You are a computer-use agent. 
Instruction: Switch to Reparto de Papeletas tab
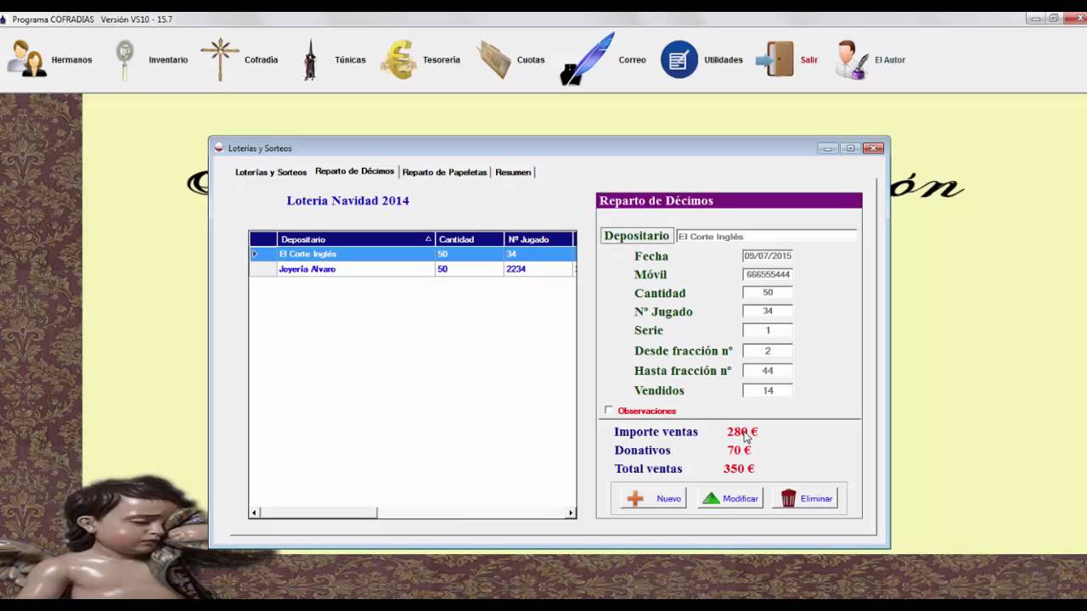[444, 172]
